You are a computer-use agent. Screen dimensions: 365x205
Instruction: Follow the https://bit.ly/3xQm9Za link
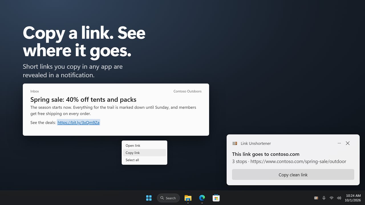point(78,122)
